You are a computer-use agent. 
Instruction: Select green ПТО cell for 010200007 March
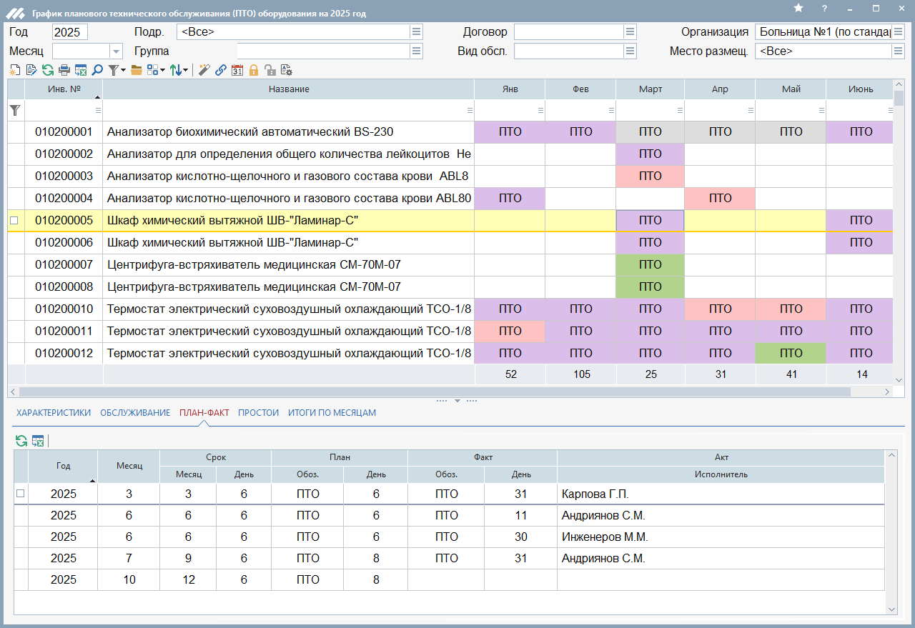[650, 265]
